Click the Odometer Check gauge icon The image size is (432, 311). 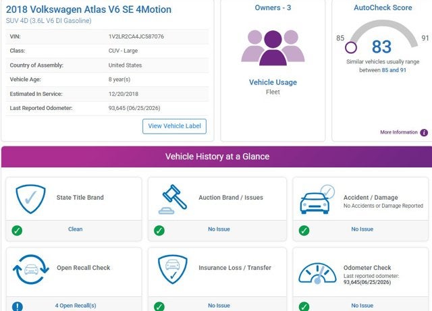pyautogui.click(x=317, y=273)
